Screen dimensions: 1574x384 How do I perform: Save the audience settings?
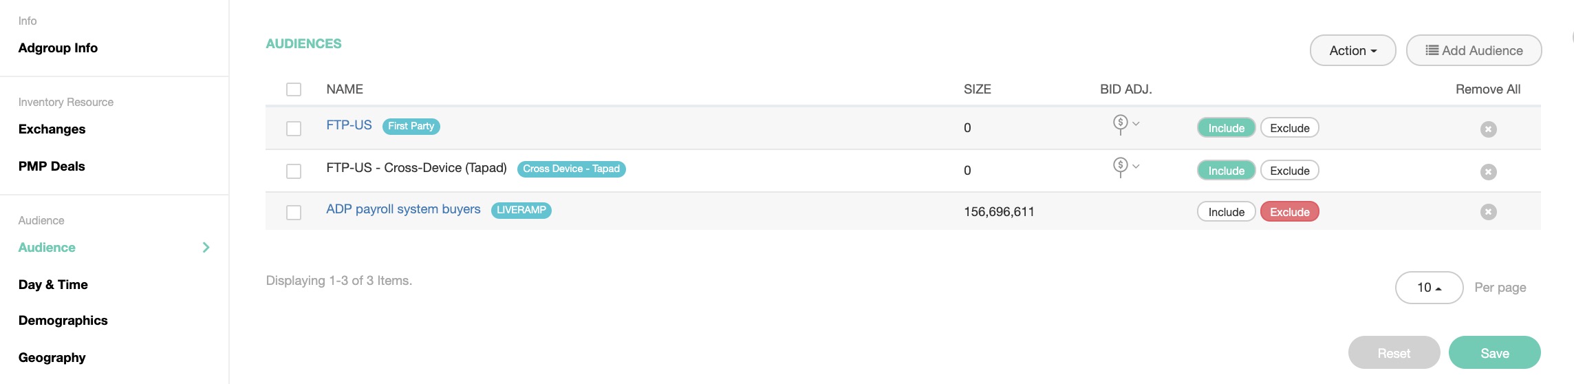pos(1494,353)
